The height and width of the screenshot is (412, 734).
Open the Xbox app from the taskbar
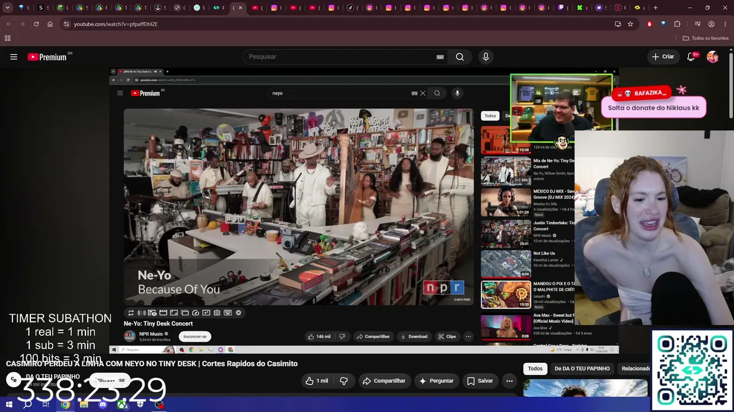[122, 405]
